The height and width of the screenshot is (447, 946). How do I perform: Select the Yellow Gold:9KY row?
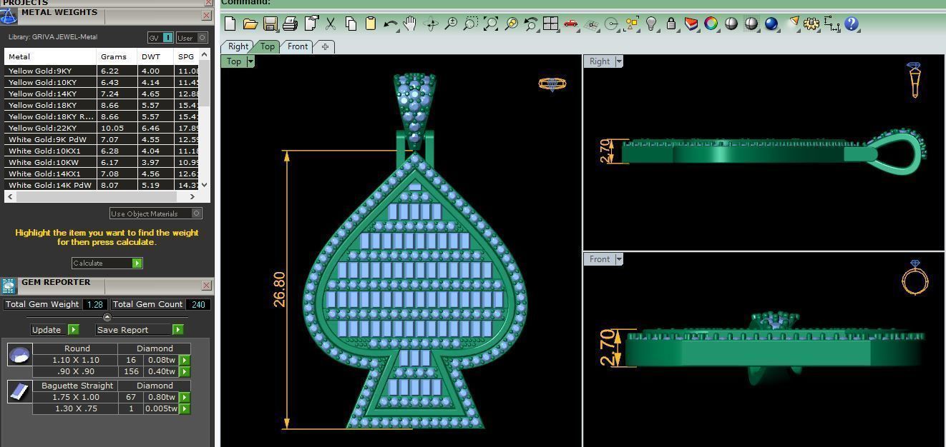102,71
